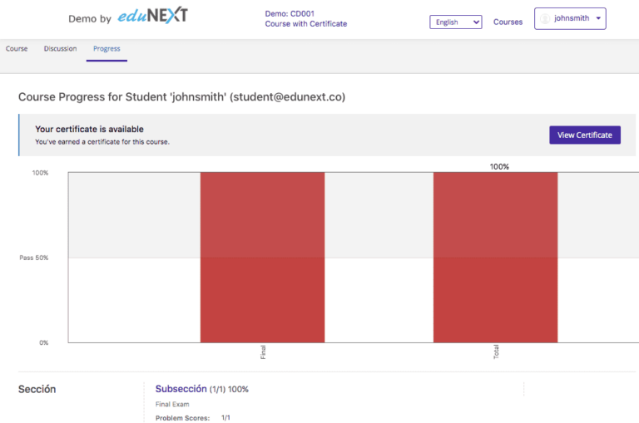639x423 pixels.
Task: Switch to the Course tab
Action: [17, 49]
